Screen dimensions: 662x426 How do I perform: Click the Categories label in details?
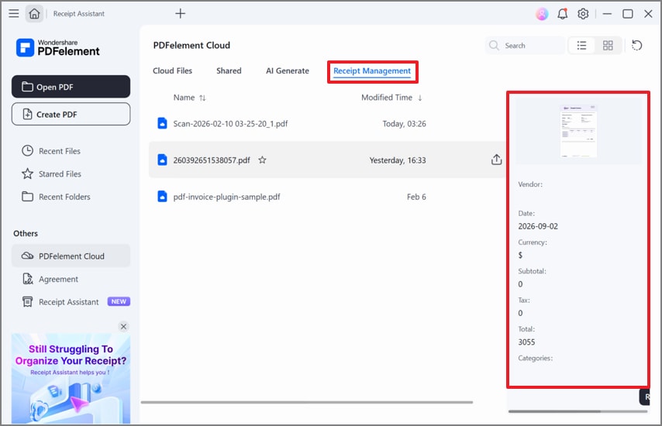[x=536, y=358]
